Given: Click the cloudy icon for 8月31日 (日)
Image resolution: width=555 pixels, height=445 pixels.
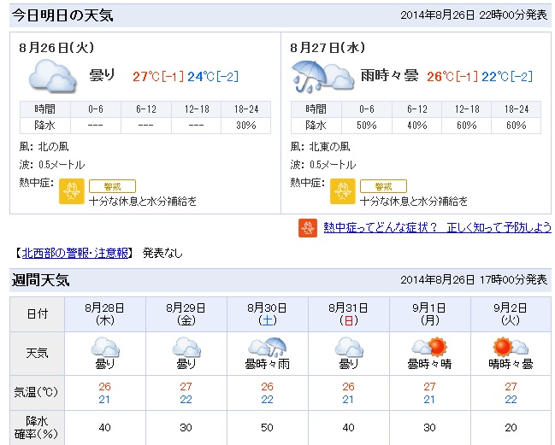Looking at the screenshot, I should tap(349, 347).
